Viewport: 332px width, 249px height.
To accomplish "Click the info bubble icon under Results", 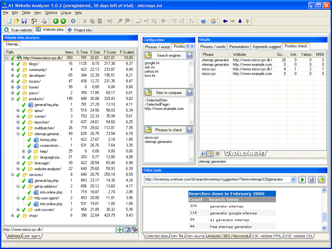I will (203, 153).
